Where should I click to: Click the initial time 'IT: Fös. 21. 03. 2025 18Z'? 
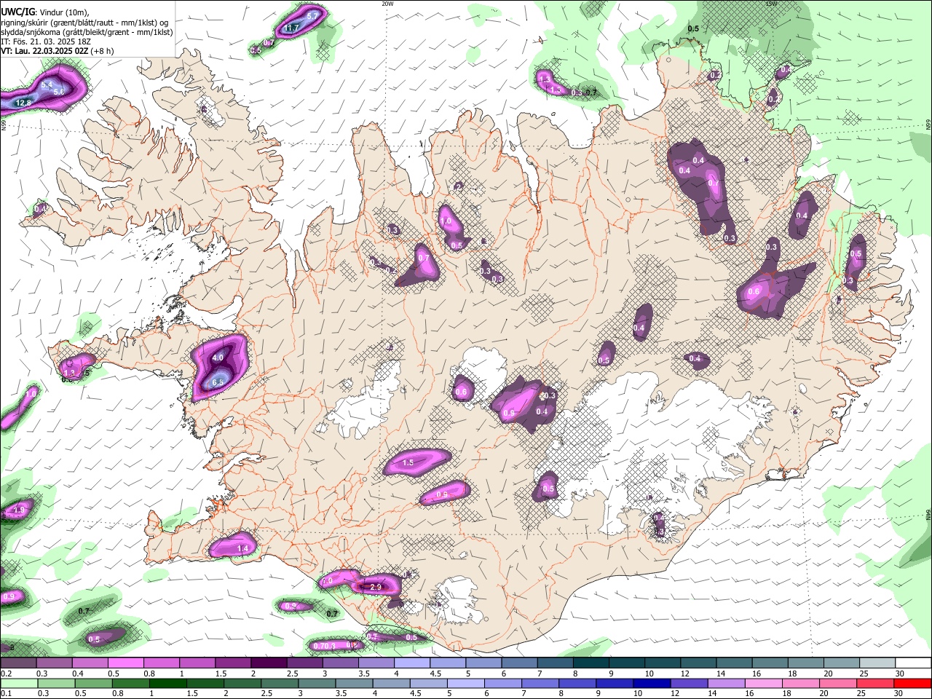point(46,42)
